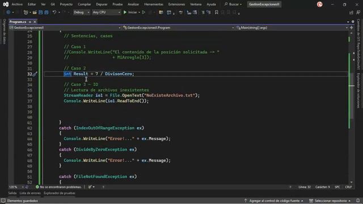This screenshot has width=363, height=204.
Task: Click the open file folder icon
Action: point(35,12)
